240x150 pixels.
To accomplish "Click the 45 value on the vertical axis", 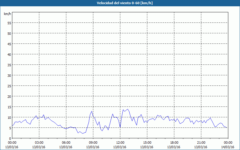I will point(9,44).
